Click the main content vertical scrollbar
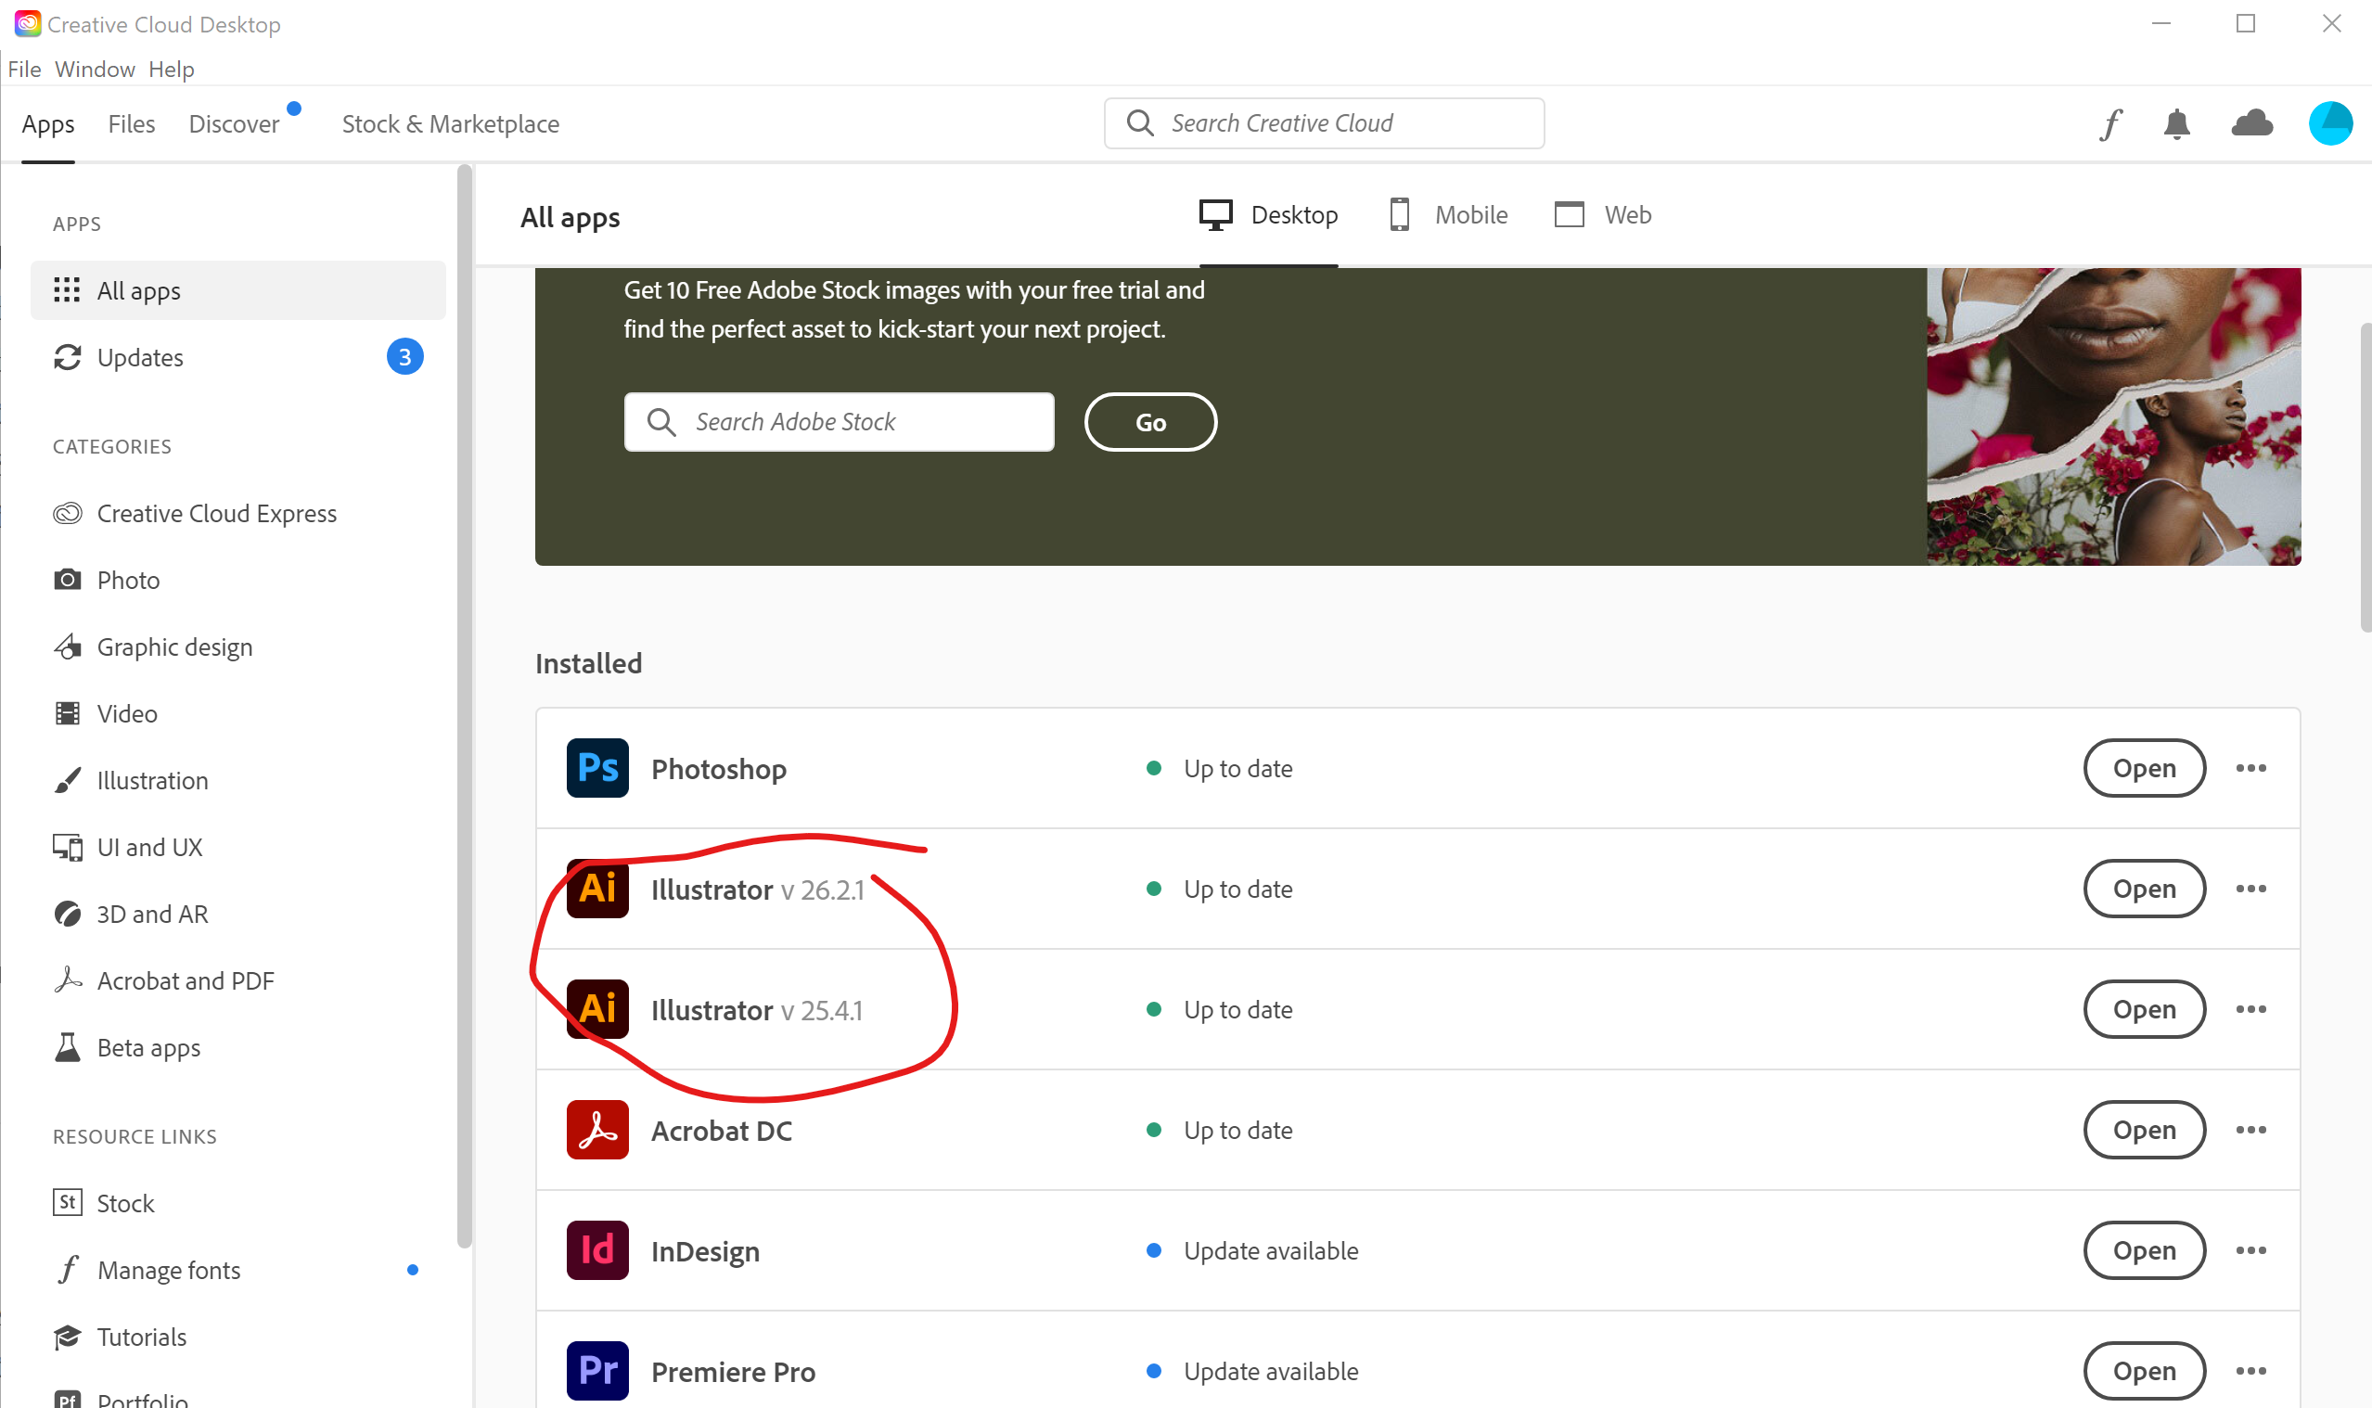This screenshot has width=2372, height=1408. (x=2366, y=477)
